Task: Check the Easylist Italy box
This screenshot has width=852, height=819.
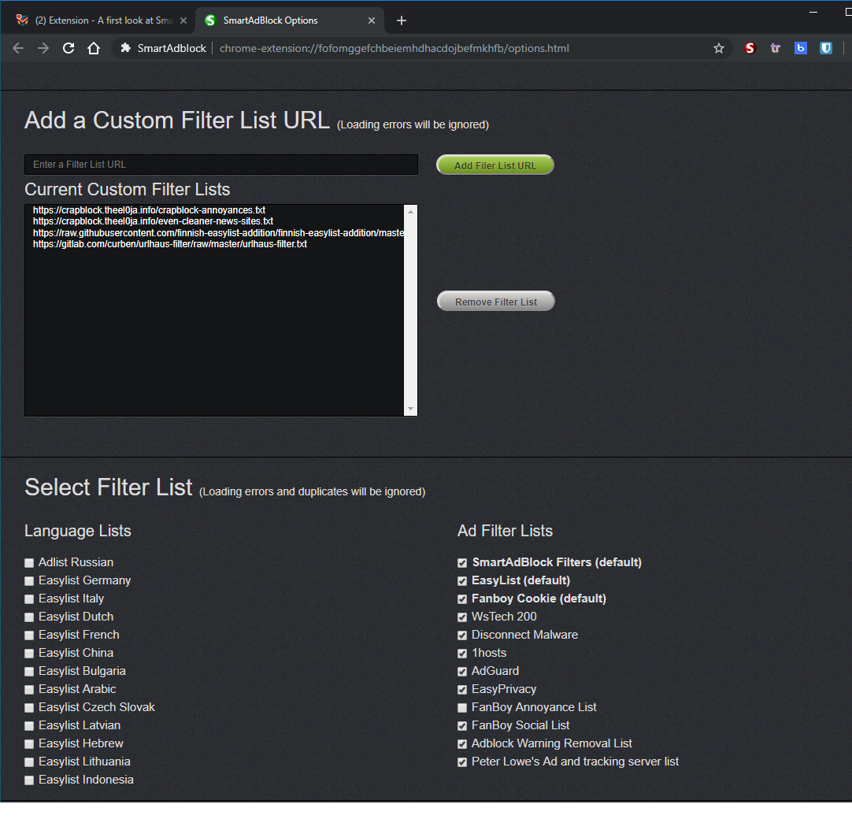Action: point(29,599)
